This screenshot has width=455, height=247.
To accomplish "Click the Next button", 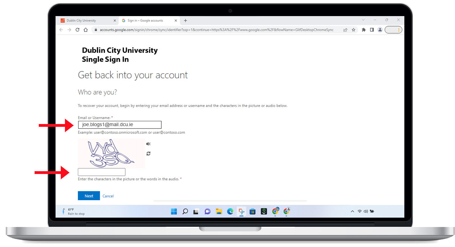I will 89,196.
